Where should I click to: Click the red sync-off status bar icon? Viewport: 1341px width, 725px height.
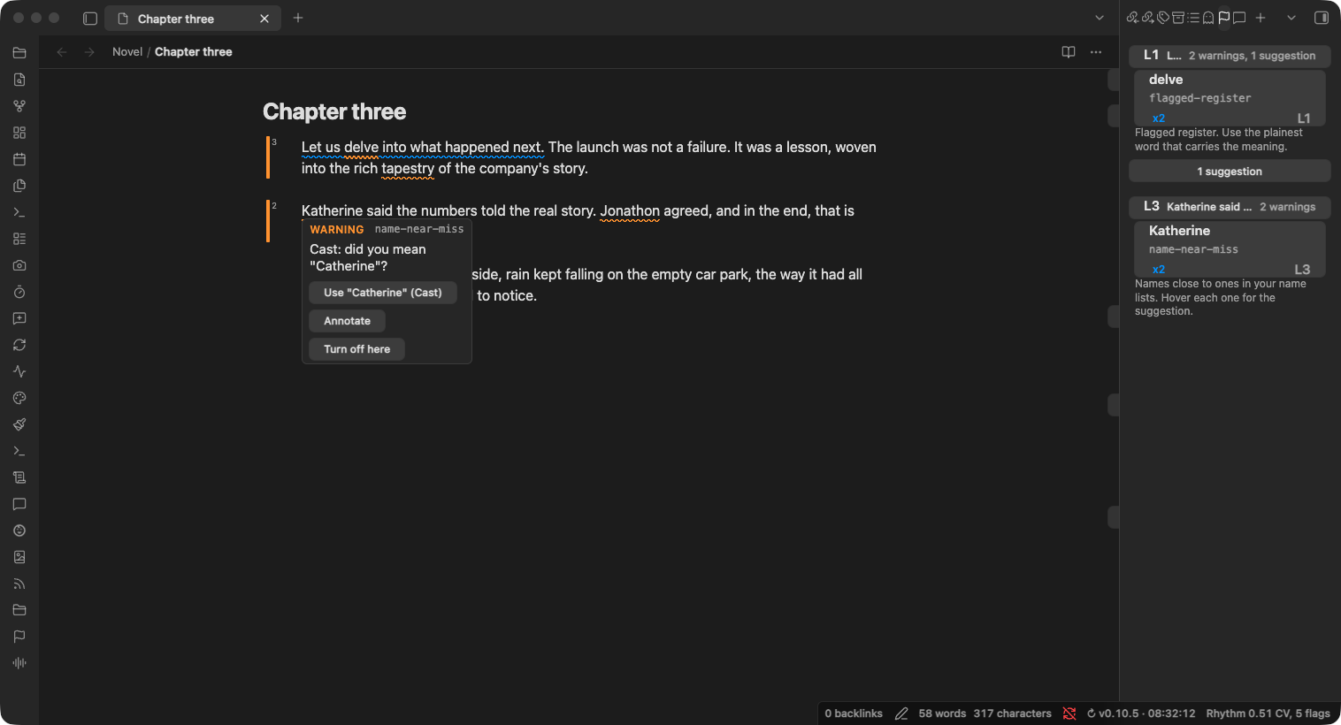pyautogui.click(x=1069, y=714)
